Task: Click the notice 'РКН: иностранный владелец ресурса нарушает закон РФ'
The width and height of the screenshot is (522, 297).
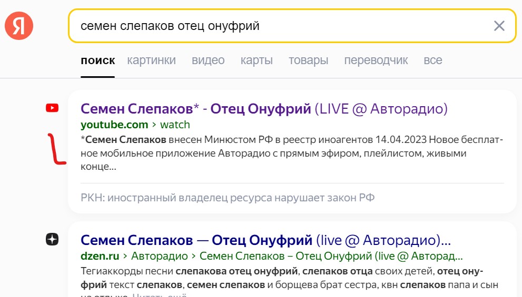Action: pos(228,198)
